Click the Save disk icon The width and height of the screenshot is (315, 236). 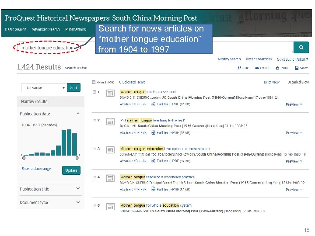click(297, 68)
